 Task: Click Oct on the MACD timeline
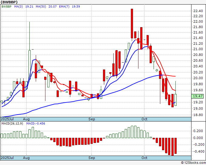point(145,158)
